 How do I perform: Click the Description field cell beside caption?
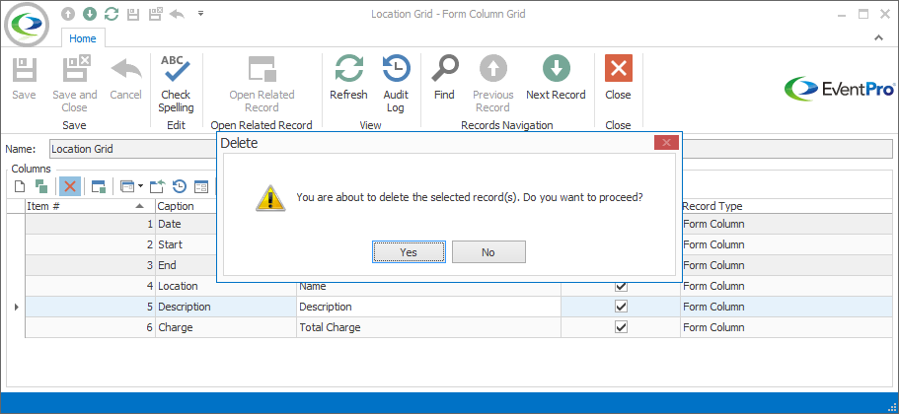[x=428, y=307]
